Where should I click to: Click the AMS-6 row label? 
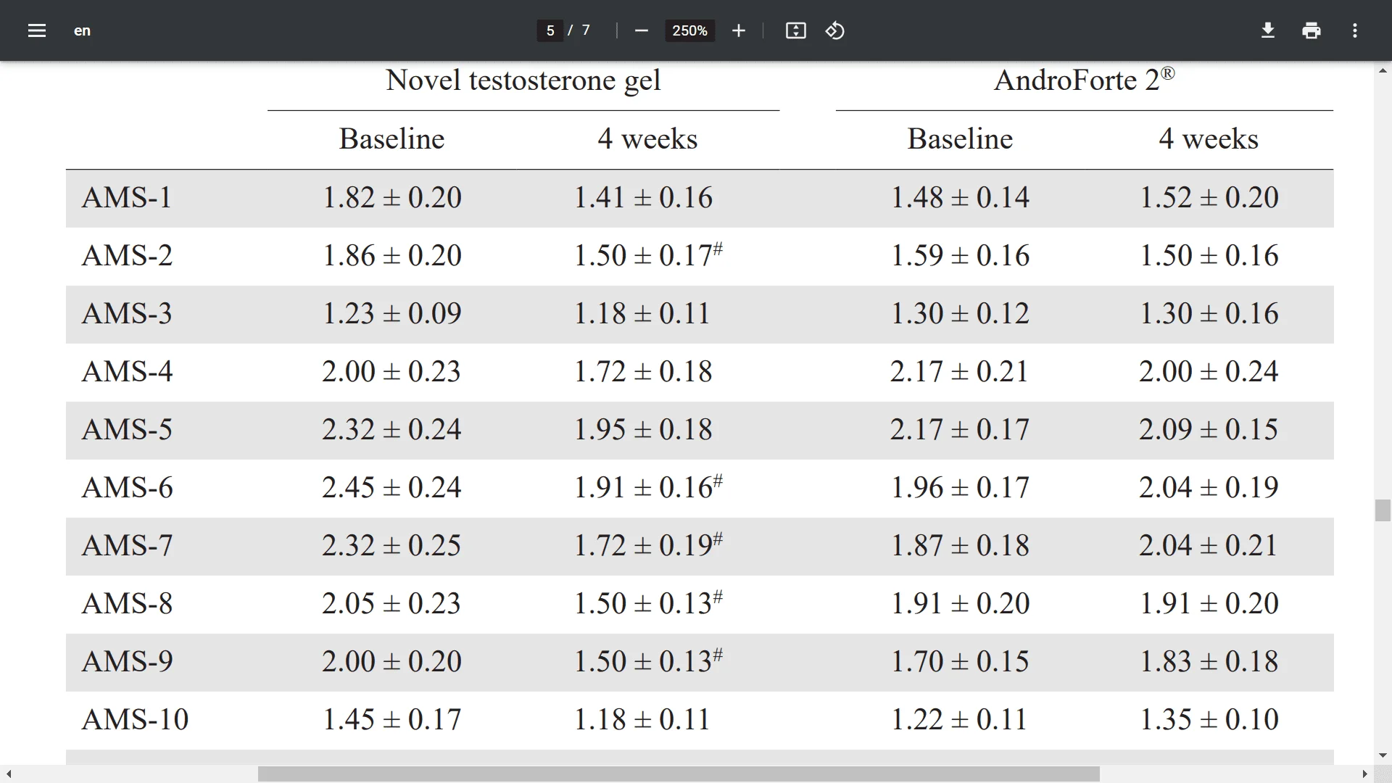[x=127, y=487]
